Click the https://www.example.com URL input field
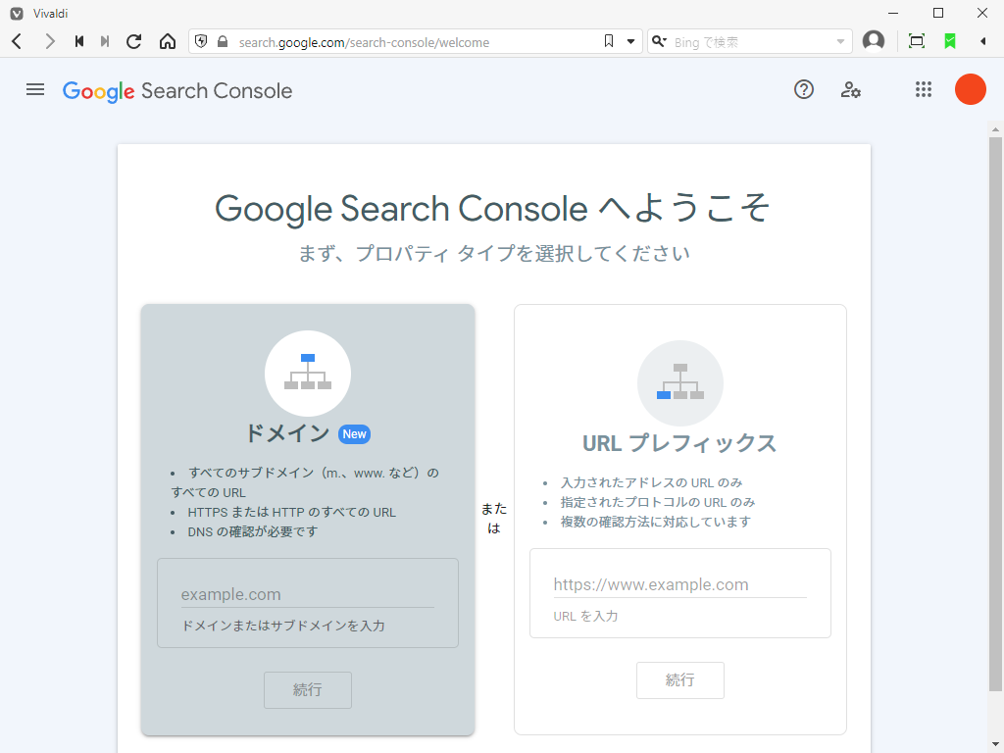 680,584
